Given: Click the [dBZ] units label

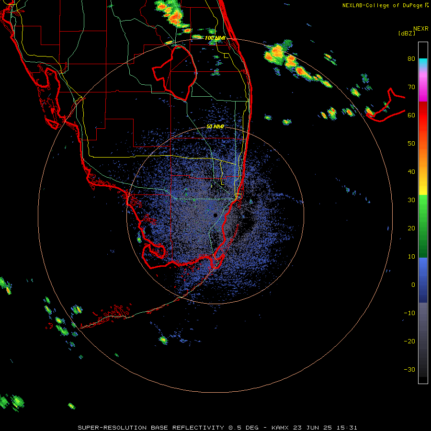Looking at the screenshot, I should tap(407, 34).
